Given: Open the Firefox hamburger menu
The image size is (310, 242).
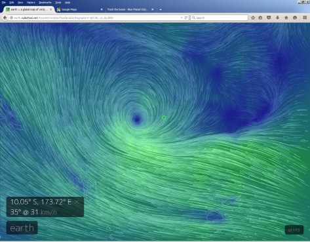Looking at the screenshot, I should [305, 18].
